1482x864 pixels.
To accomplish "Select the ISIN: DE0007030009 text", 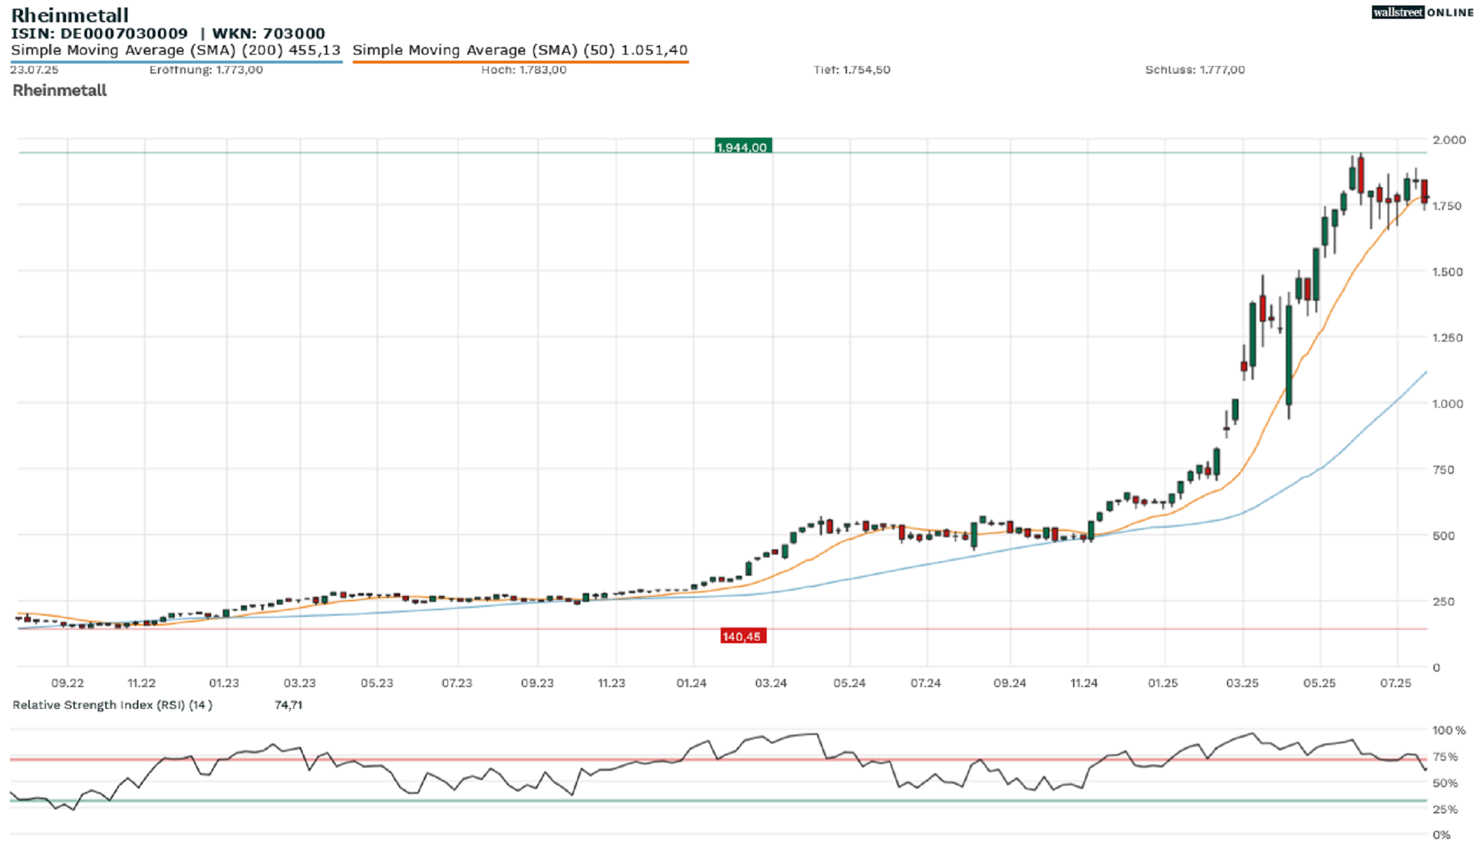I will (99, 33).
